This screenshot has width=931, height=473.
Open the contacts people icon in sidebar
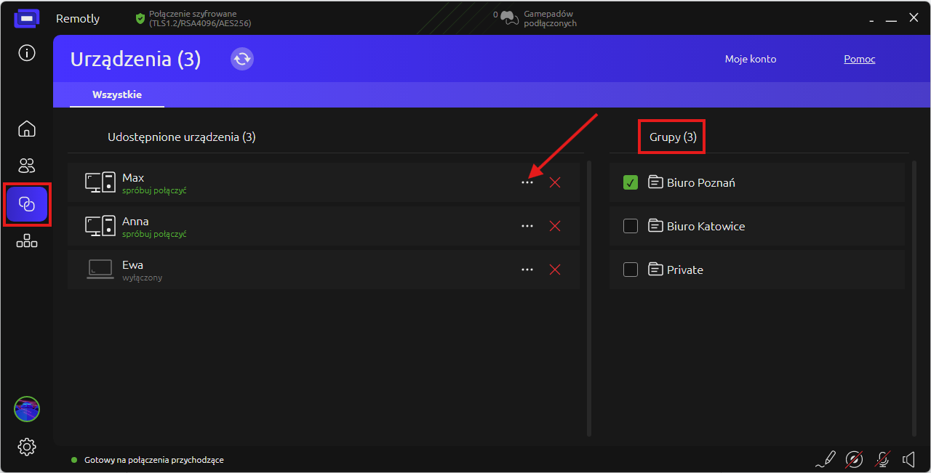pos(27,166)
